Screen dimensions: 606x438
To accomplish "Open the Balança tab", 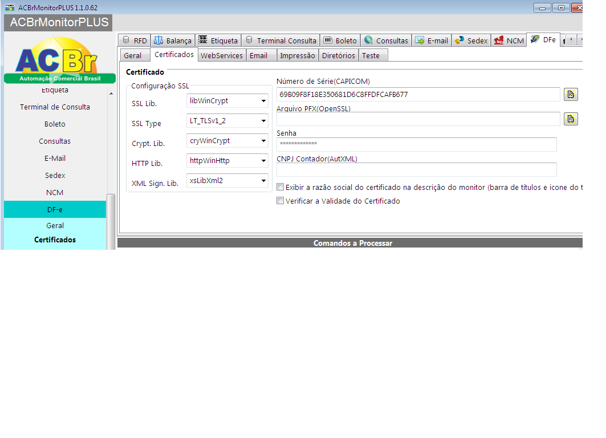I will pos(173,40).
